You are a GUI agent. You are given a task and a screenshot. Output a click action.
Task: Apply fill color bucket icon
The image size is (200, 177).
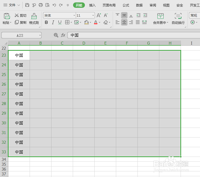87,22
